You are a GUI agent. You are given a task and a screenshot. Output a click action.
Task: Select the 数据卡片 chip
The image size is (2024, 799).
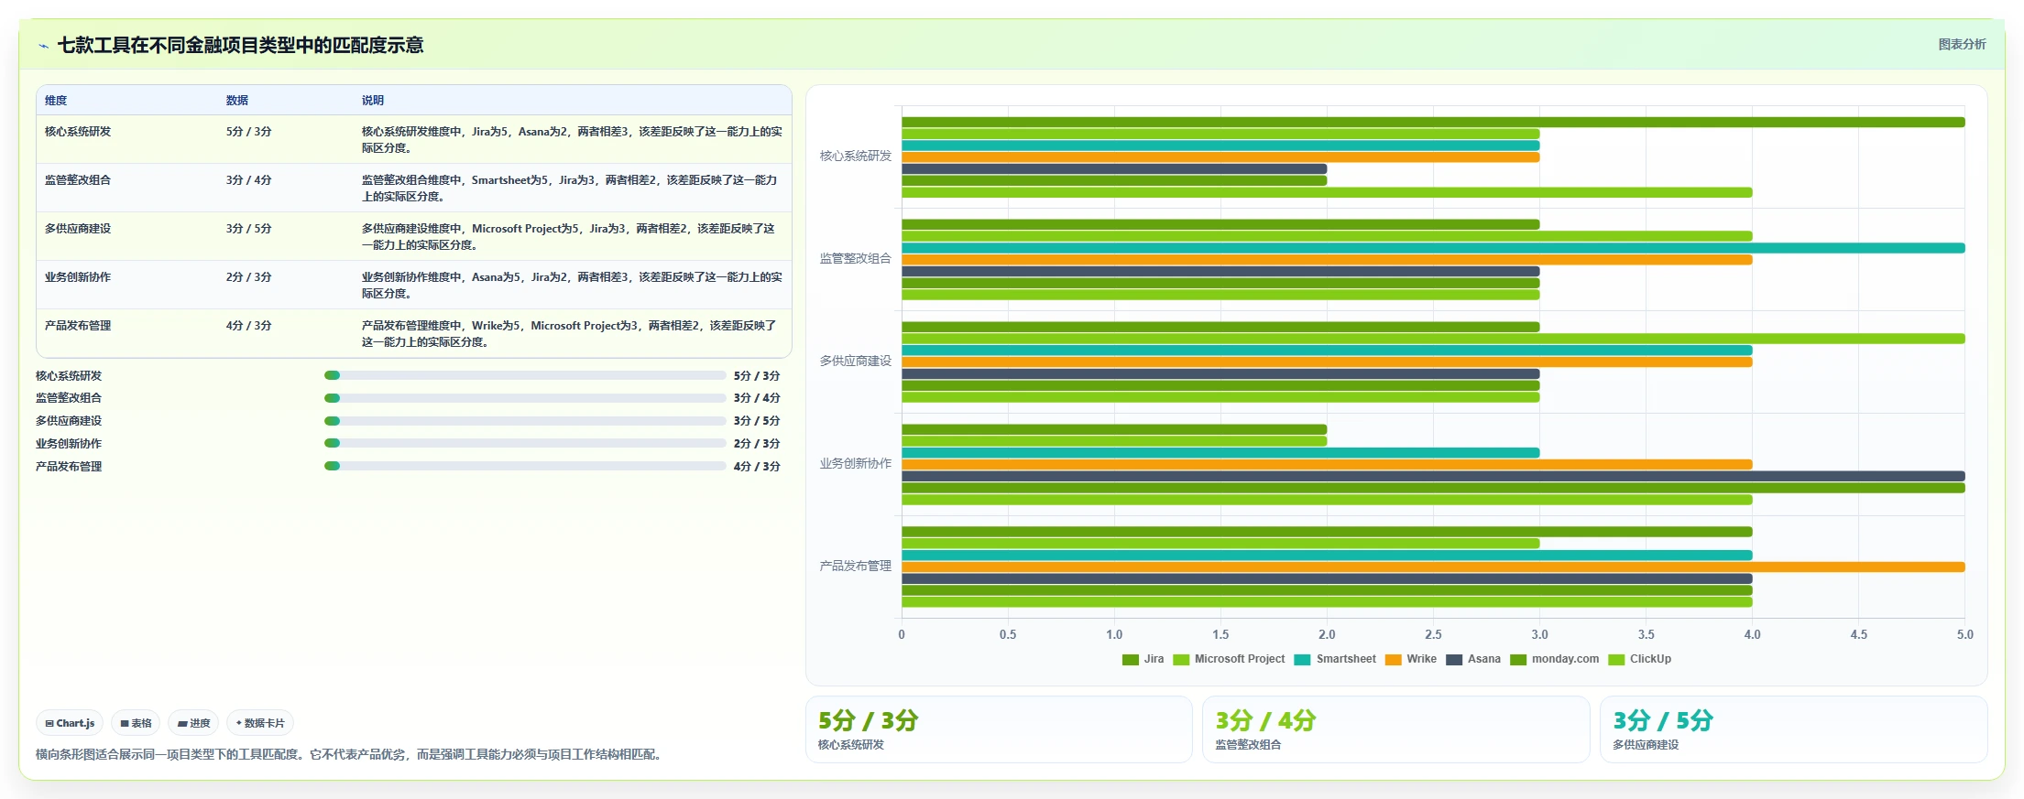coord(260,723)
